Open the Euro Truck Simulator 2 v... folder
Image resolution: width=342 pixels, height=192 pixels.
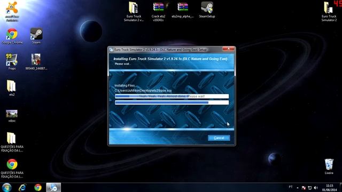134,12
